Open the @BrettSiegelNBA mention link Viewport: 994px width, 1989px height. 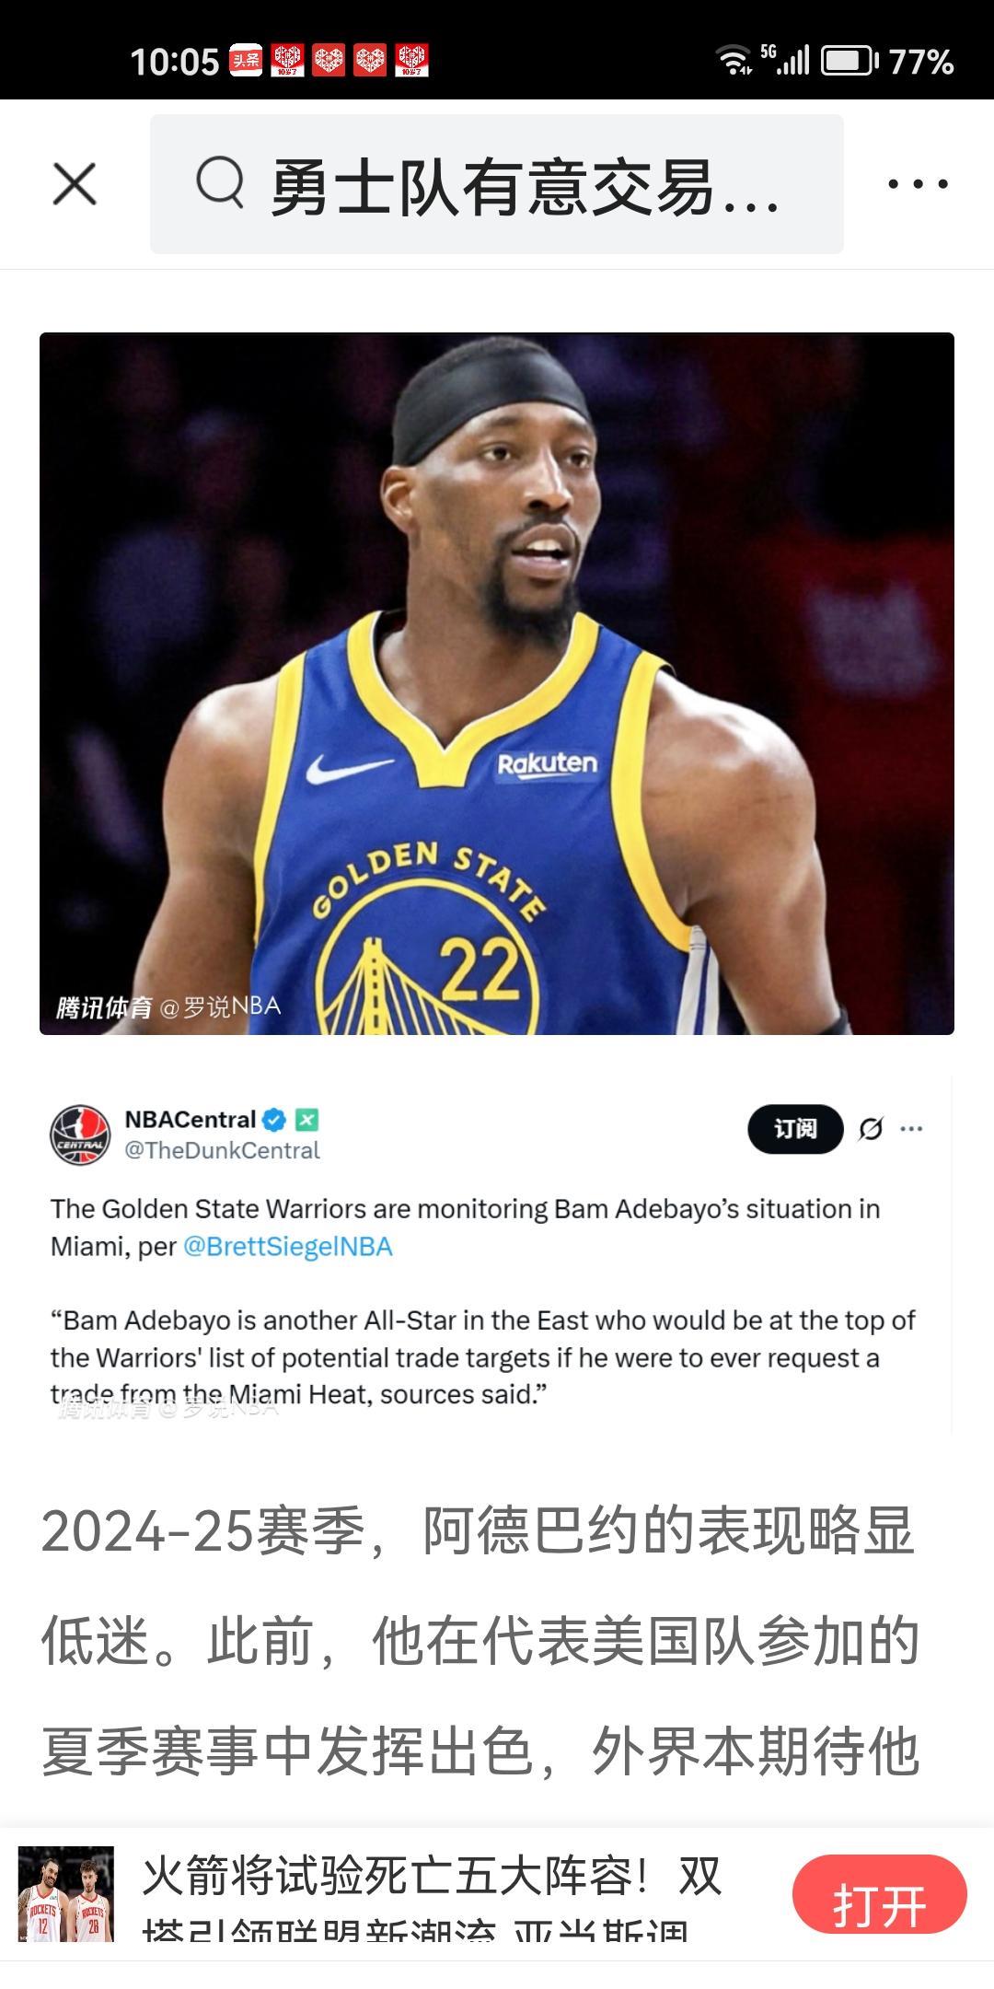288,1247
